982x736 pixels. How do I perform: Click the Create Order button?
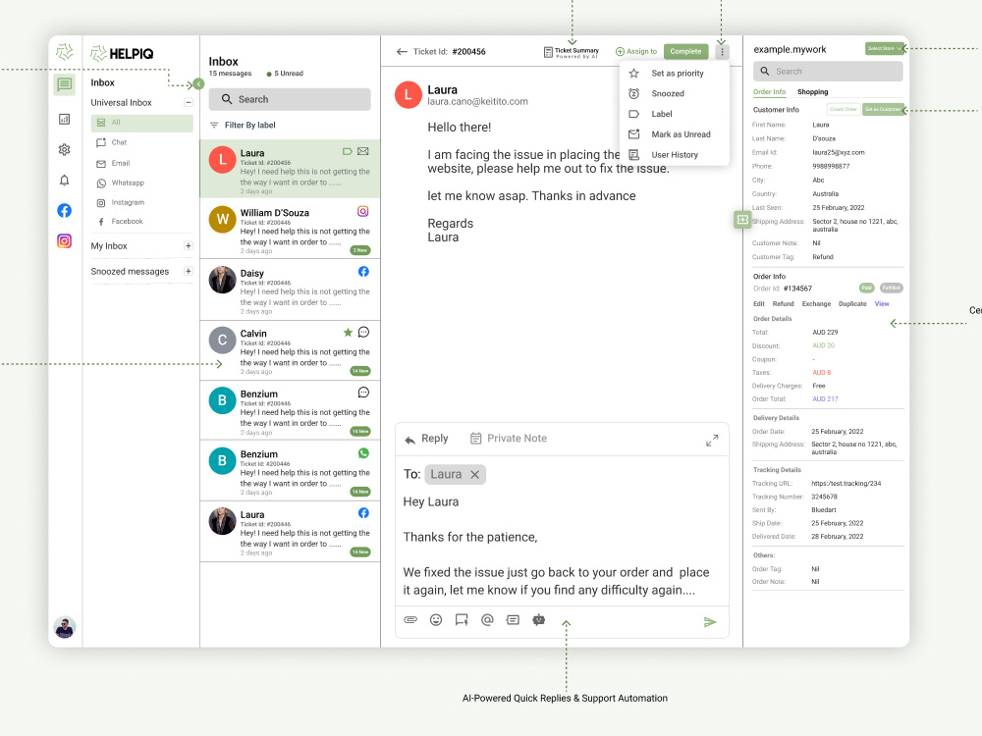(x=843, y=109)
